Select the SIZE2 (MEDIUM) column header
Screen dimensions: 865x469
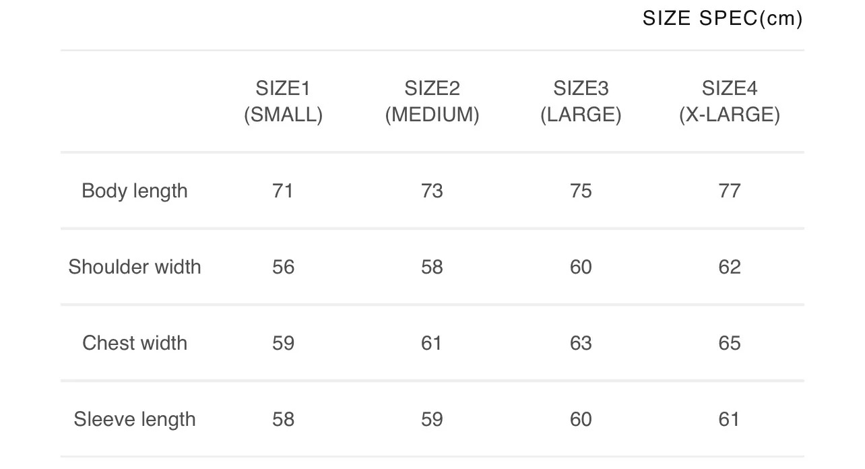pos(432,102)
